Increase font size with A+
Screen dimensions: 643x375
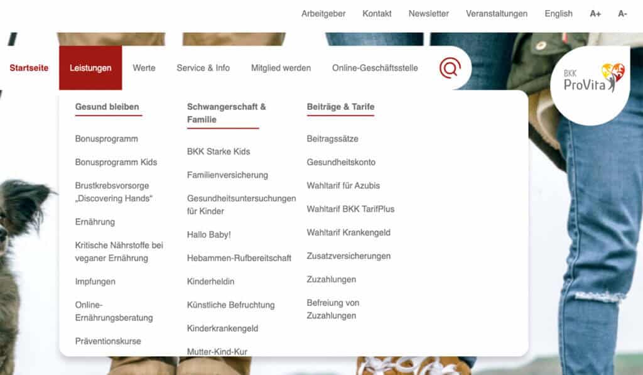pyautogui.click(x=595, y=13)
